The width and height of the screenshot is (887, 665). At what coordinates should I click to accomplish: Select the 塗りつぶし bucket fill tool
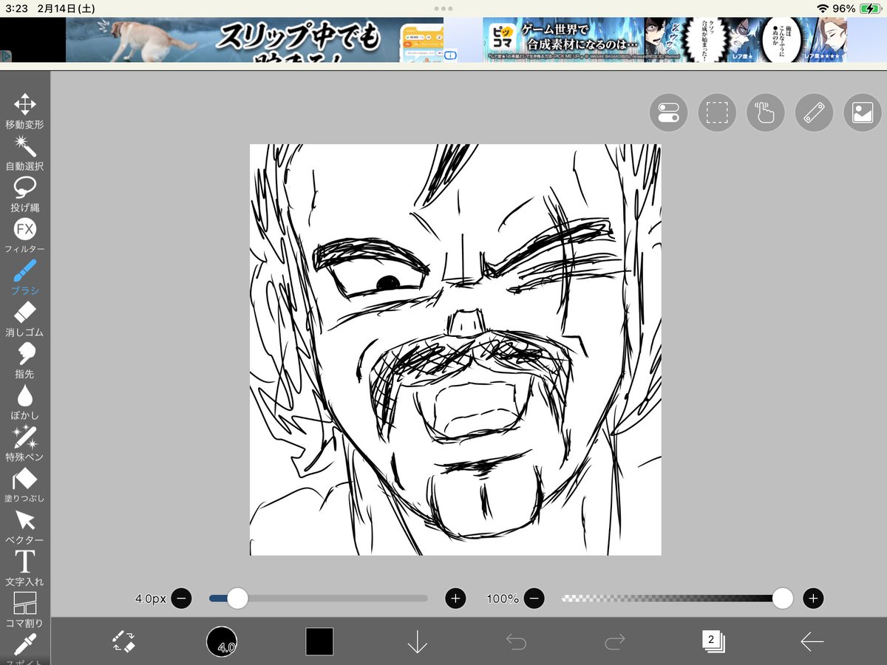[24, 484]
